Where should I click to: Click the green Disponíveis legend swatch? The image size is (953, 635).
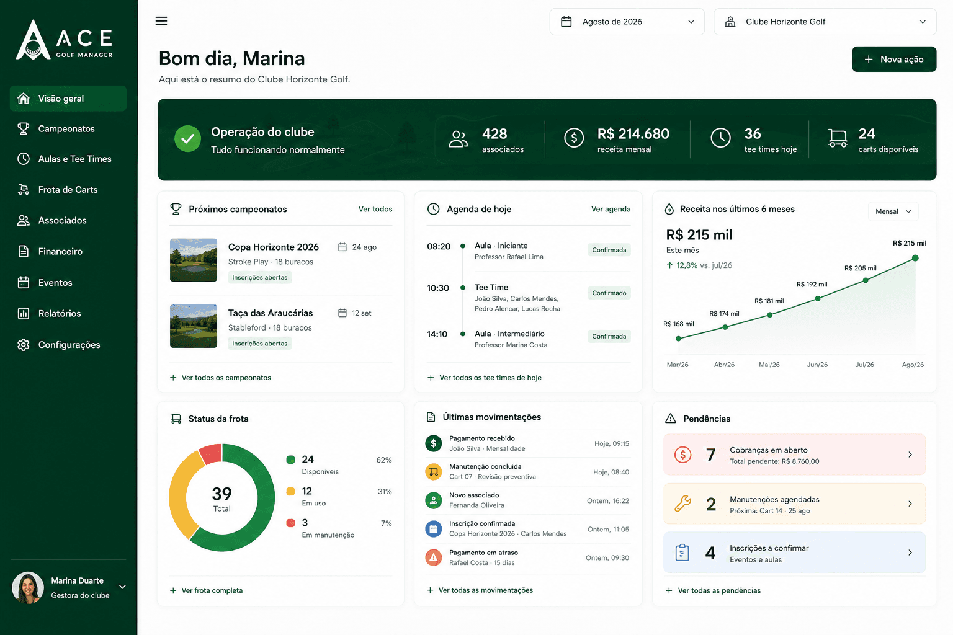[x=290, y=460]
